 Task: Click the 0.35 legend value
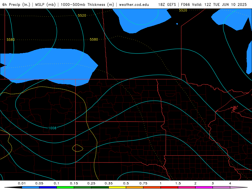coord(109,183)
